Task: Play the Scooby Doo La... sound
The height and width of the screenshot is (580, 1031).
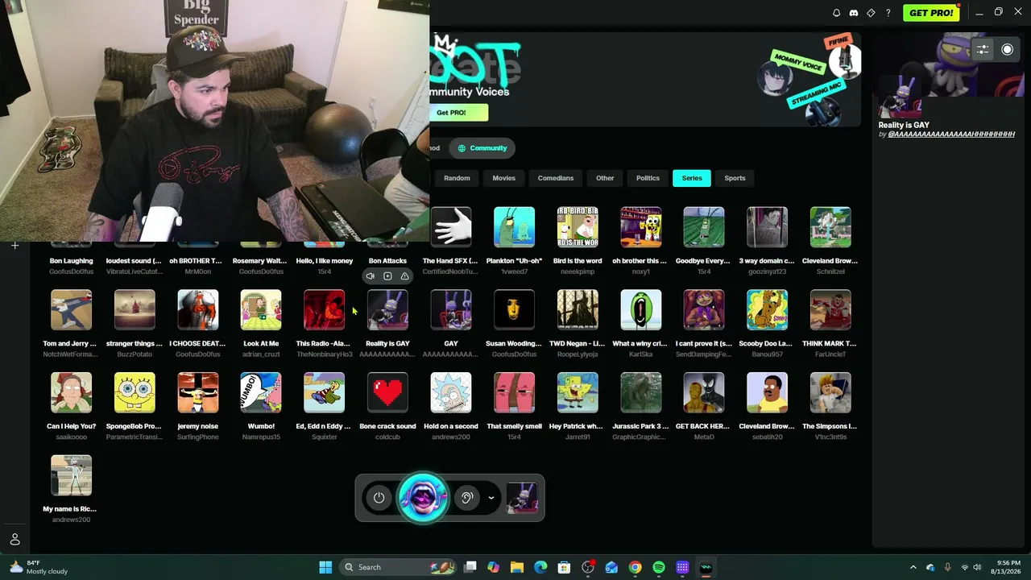Action: 767,310
